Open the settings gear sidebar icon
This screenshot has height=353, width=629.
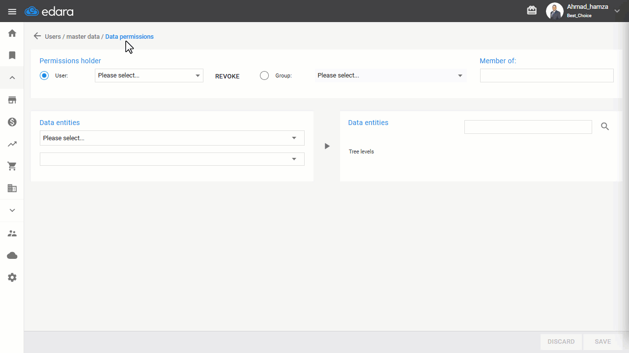12,277
